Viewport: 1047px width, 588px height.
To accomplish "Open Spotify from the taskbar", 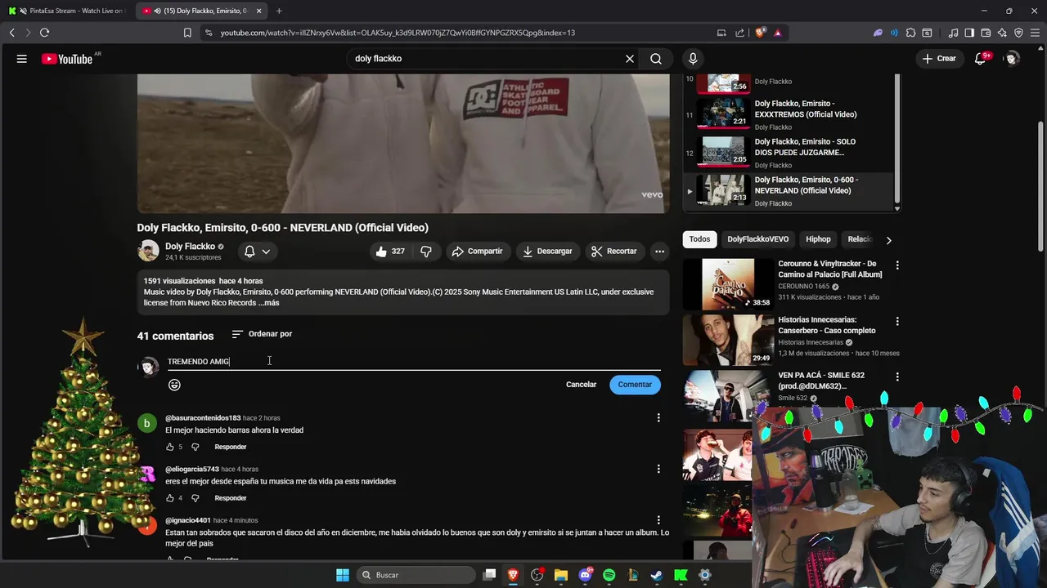I will 609,575.
